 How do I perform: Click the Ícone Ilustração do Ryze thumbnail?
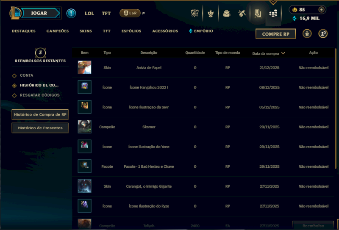[x=84, y=205]
